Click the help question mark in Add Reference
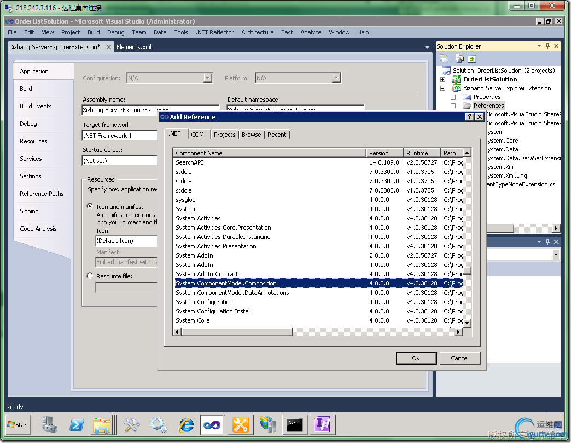The image size is (571, 443). click(469, 117)
